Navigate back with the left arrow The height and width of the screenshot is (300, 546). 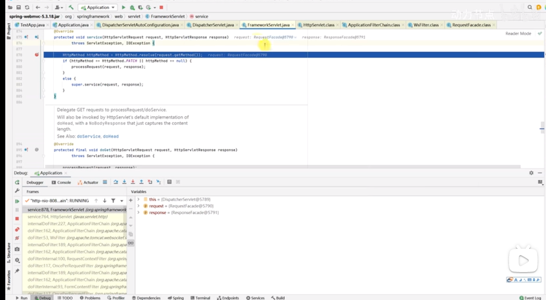pyautogui.click(x=38, y=7)
